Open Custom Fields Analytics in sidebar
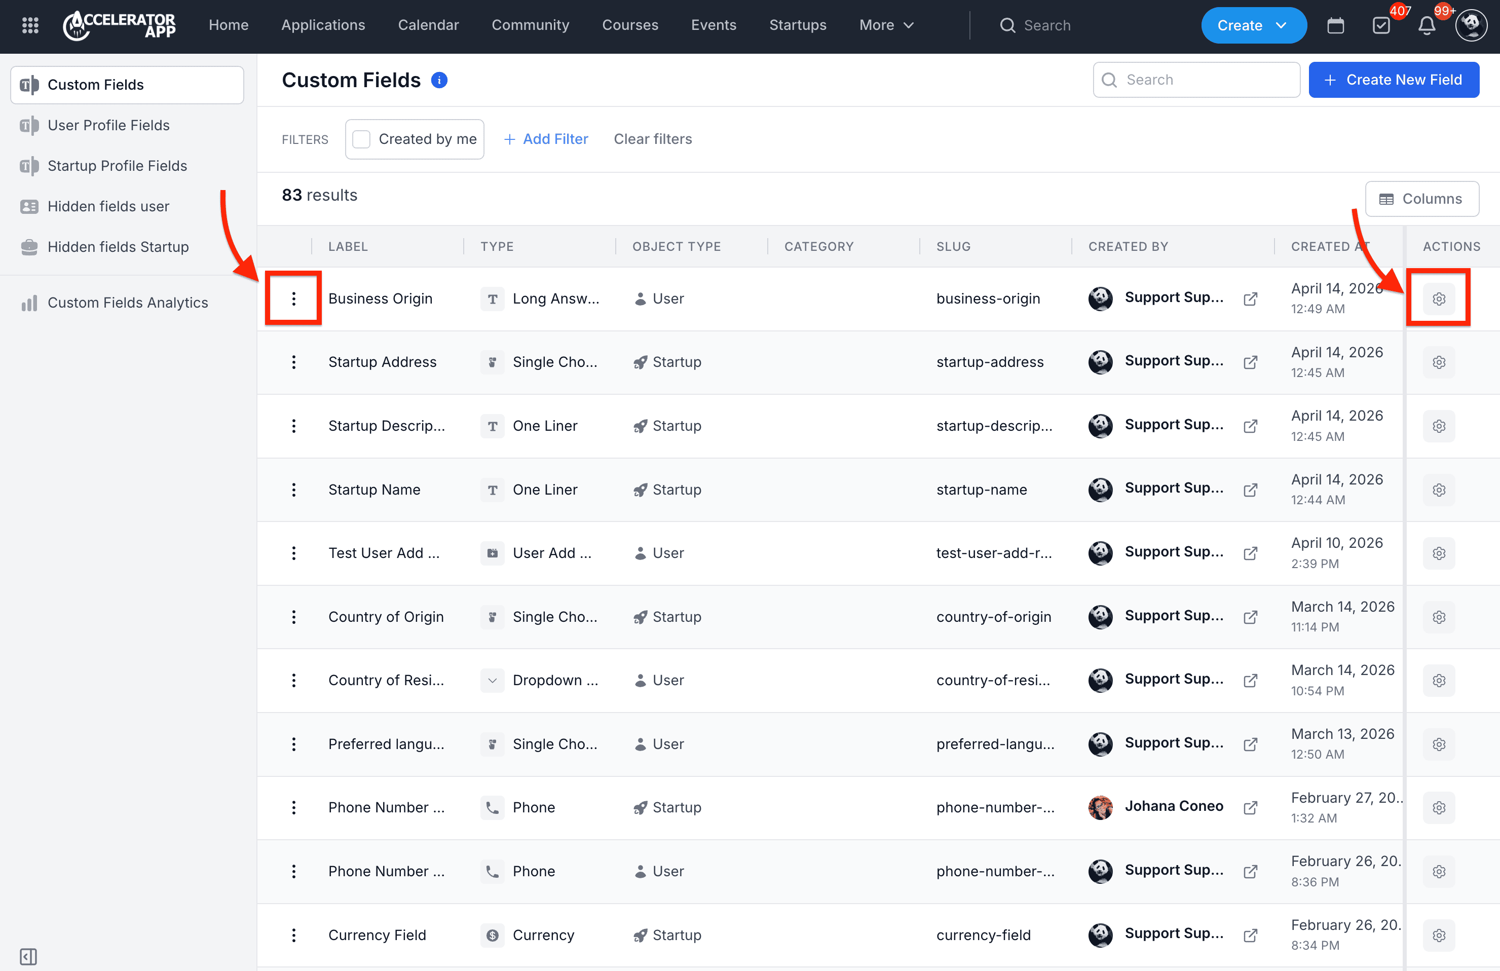Viewport: 1500px width, 971px height. click(127, 303)
